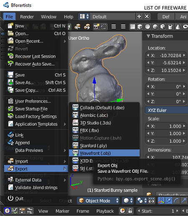Open the timeline Playback menu

point(105,211)
